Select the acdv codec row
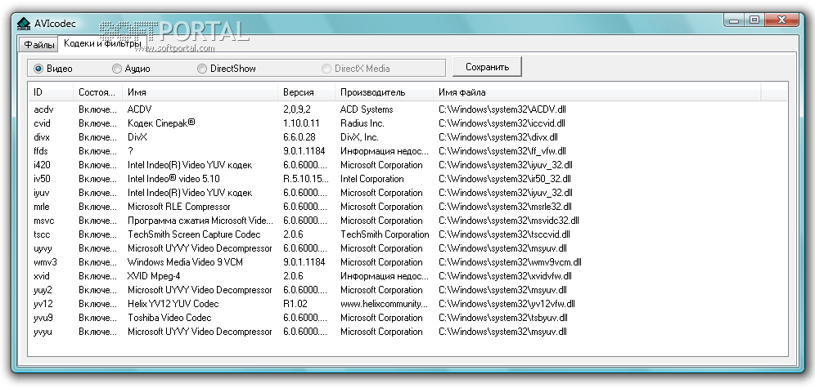Viewport: 815px width, 388px height. (x=407, y=109)
